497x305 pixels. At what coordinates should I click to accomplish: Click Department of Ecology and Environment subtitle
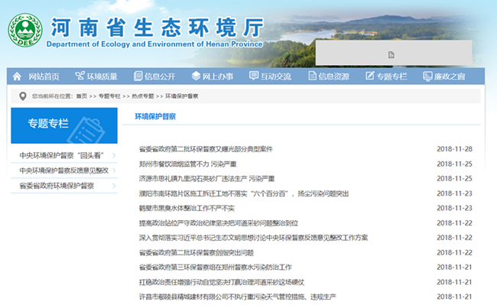(154, 44)
